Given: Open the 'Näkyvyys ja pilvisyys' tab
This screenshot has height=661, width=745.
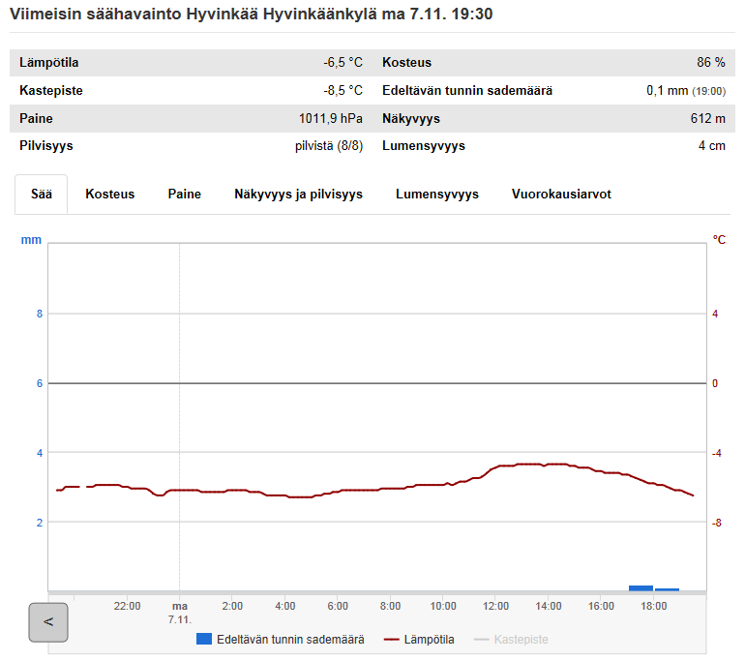Looking at the screenshot, I should click(298, 195).
